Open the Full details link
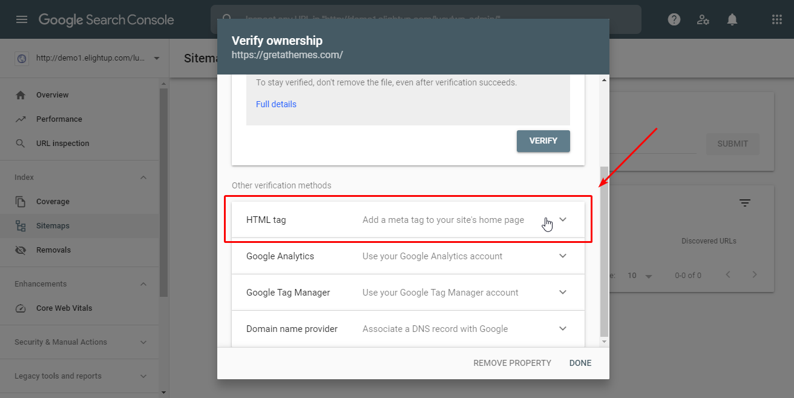794x398 pixels. [276, 104]
